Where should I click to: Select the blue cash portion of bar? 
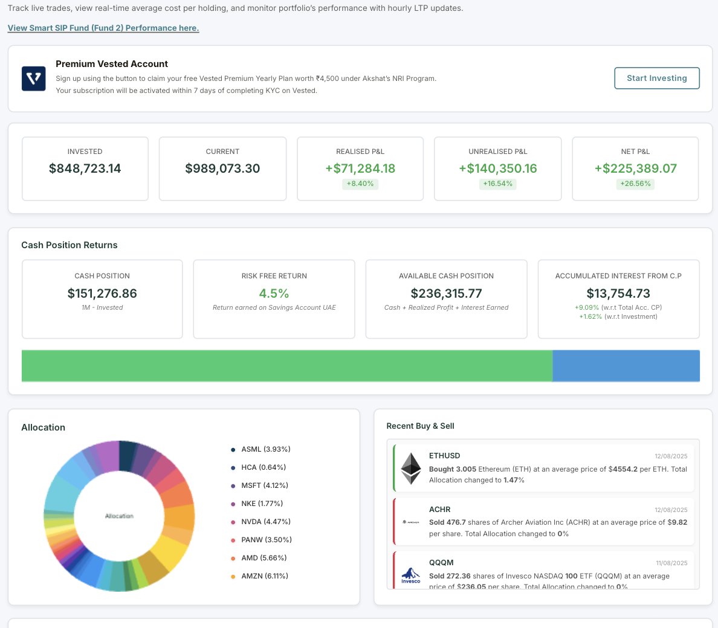click(626, 366)
